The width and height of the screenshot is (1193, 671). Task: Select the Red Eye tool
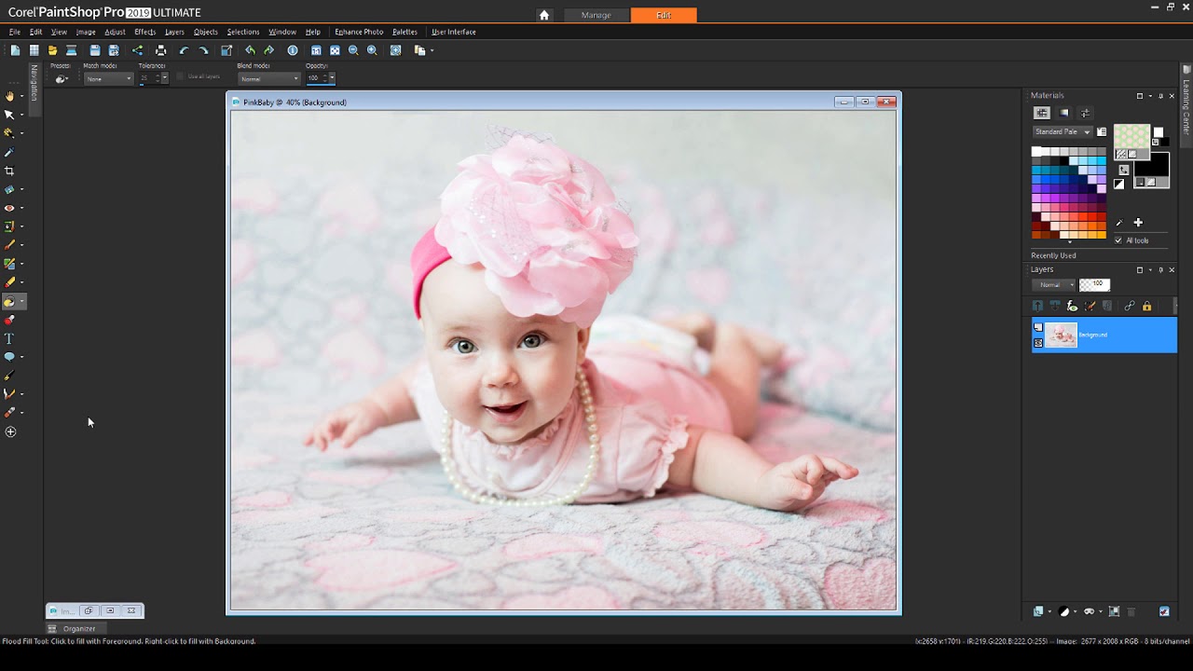[x=10, y=208]
